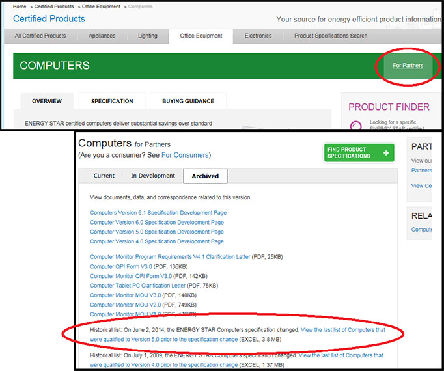444x371 pixels.
Task: Click the For Partners link
Action: click(408, 66)
